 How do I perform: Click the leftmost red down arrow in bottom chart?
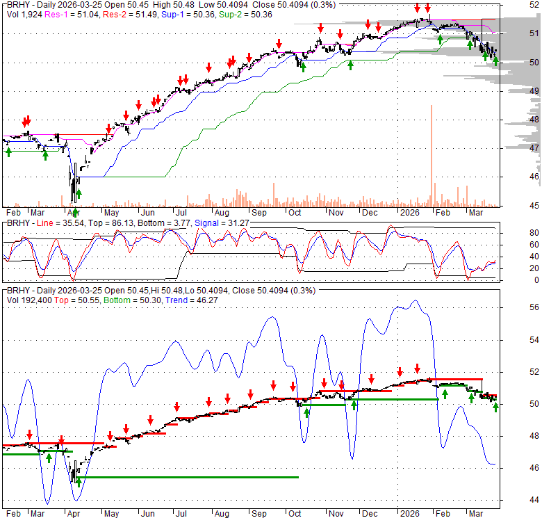(28, 434)
